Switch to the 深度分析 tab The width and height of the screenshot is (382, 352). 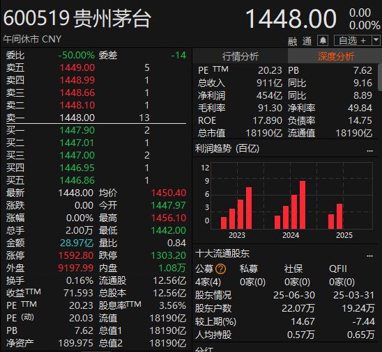click(x=336, y=56)
